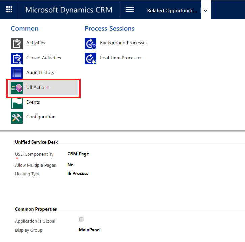The image size is (245, 242).
Task: Click the Activities icon
Action: click(x=17, y=43)
